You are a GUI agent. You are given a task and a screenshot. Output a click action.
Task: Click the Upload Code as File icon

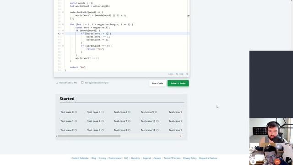[57, 82]
